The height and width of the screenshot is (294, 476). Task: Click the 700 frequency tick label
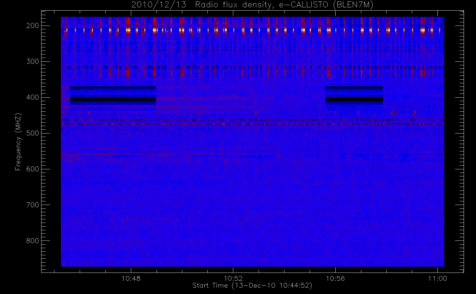(33, 205)
